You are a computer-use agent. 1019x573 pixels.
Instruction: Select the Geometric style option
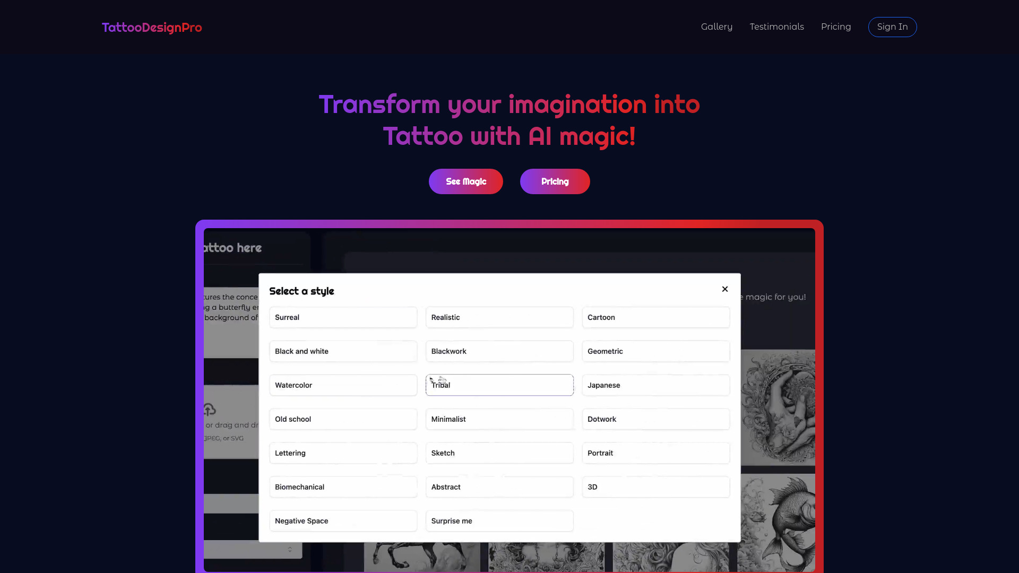pyautogui.click(x=656, y=351)
